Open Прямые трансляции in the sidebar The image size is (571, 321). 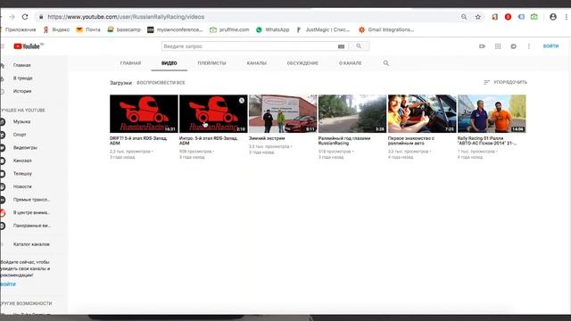pyautogui.click(x=33, y=200)
